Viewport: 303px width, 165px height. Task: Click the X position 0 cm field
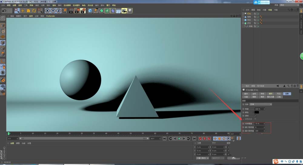(202, 147)
